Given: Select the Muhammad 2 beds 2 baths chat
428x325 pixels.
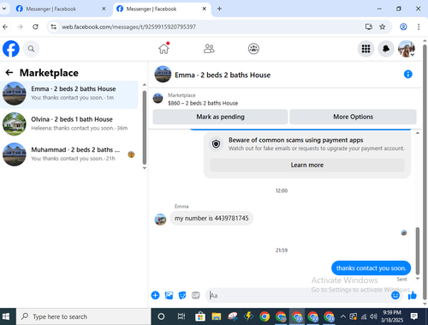Looking at the screenshot, I should click(69, 154).
